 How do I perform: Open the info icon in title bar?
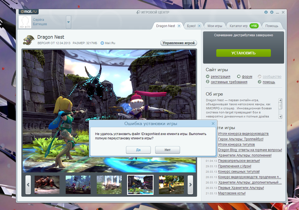[266, 12]
